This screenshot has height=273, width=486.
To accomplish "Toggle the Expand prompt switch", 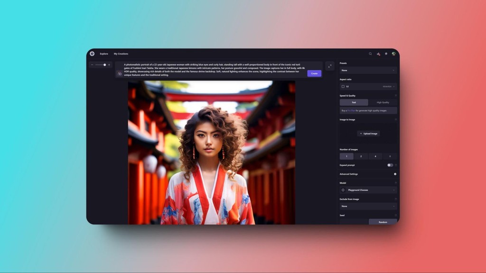I will [389, 165].
